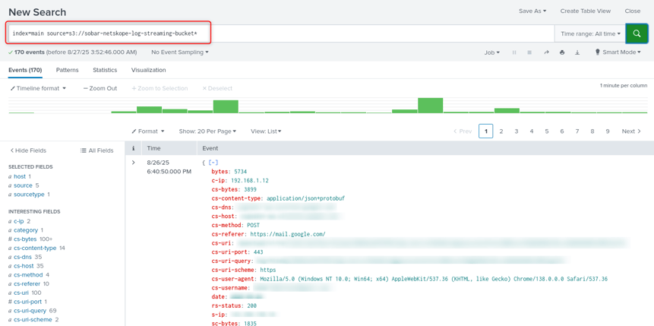
Task: Go to the Next results page
Action: [x=631, y=131]
